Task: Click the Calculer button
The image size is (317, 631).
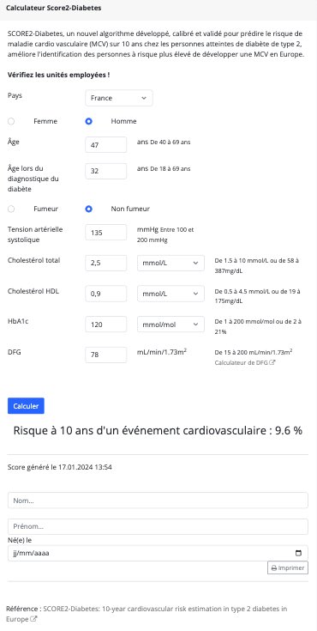Action: pyautogui.click(x=26, y=406)
